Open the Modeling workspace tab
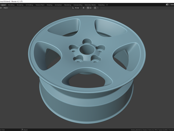Viewport: 174px width, 131px height. (11, 5)
